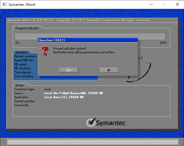Click the MB copied statistic
This screenshot has height=146, width=184.
(20, 64)
